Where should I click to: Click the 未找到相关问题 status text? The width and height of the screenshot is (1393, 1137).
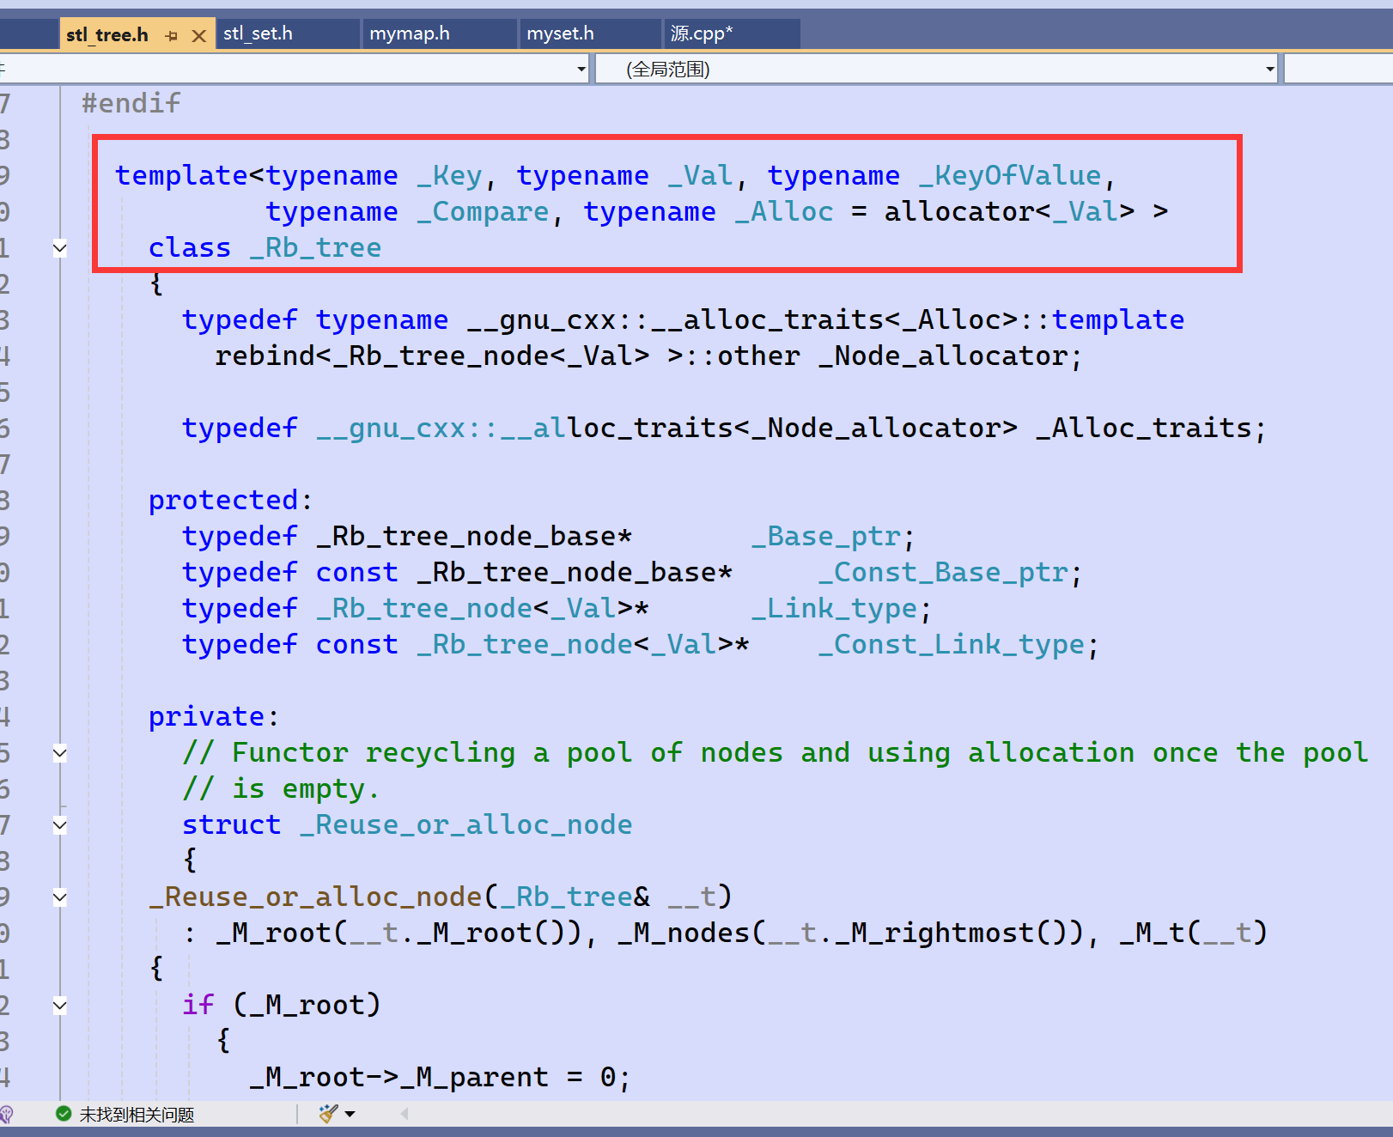(137, 1115)
